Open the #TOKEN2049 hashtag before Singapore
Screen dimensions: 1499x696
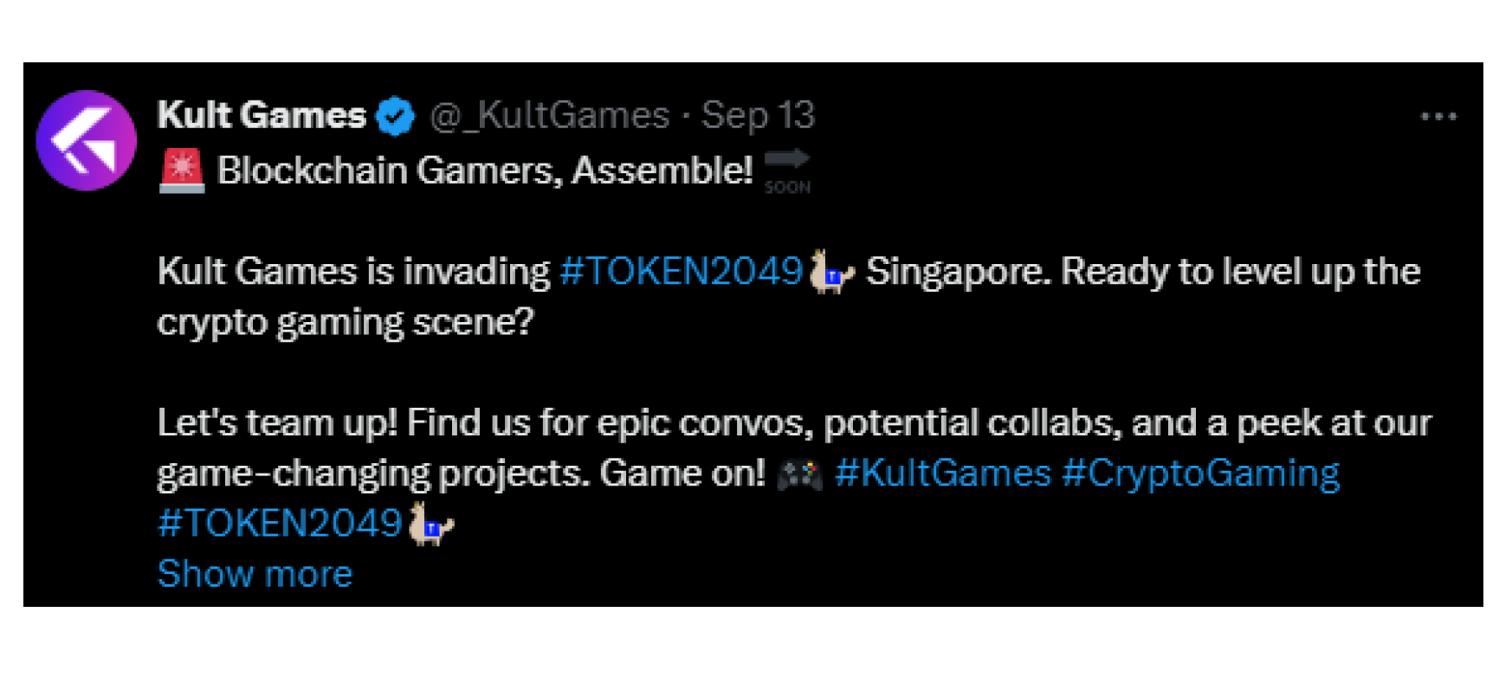coord(682,272)
